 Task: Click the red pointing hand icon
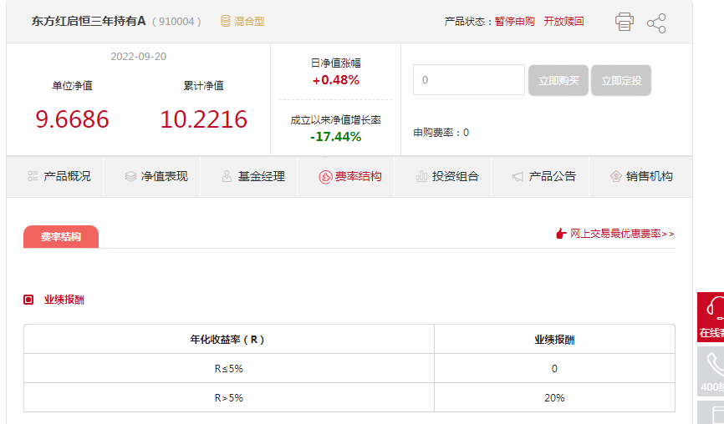click(x=561, y=234)
